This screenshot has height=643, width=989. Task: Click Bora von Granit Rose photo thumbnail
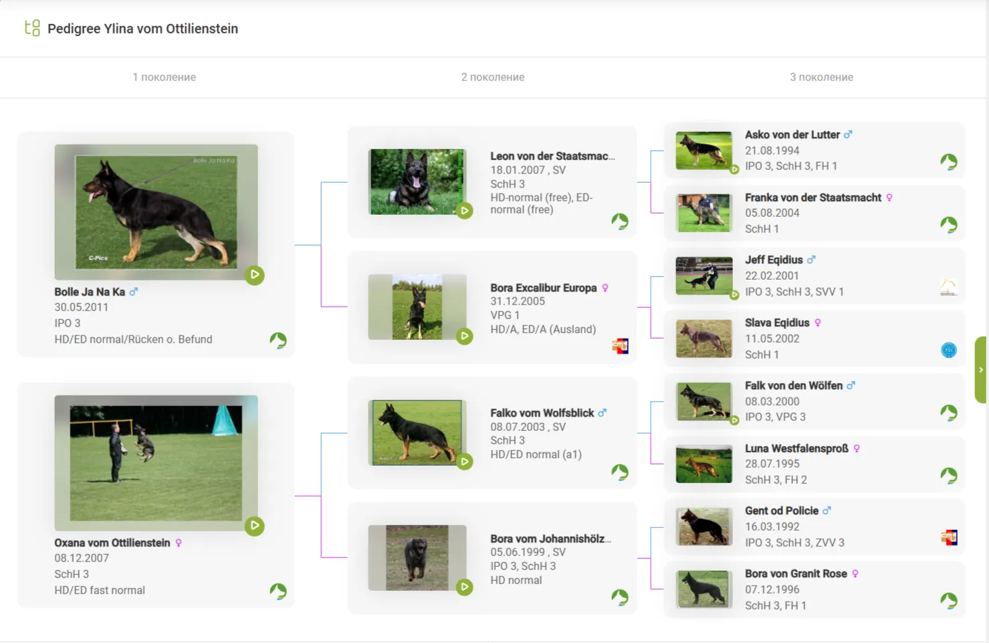[x=703, y=589]
